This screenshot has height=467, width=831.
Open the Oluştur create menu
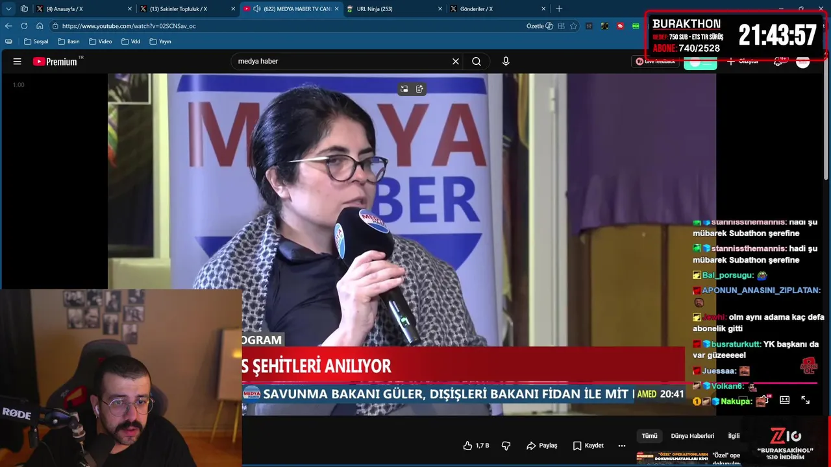click(743, 62)
